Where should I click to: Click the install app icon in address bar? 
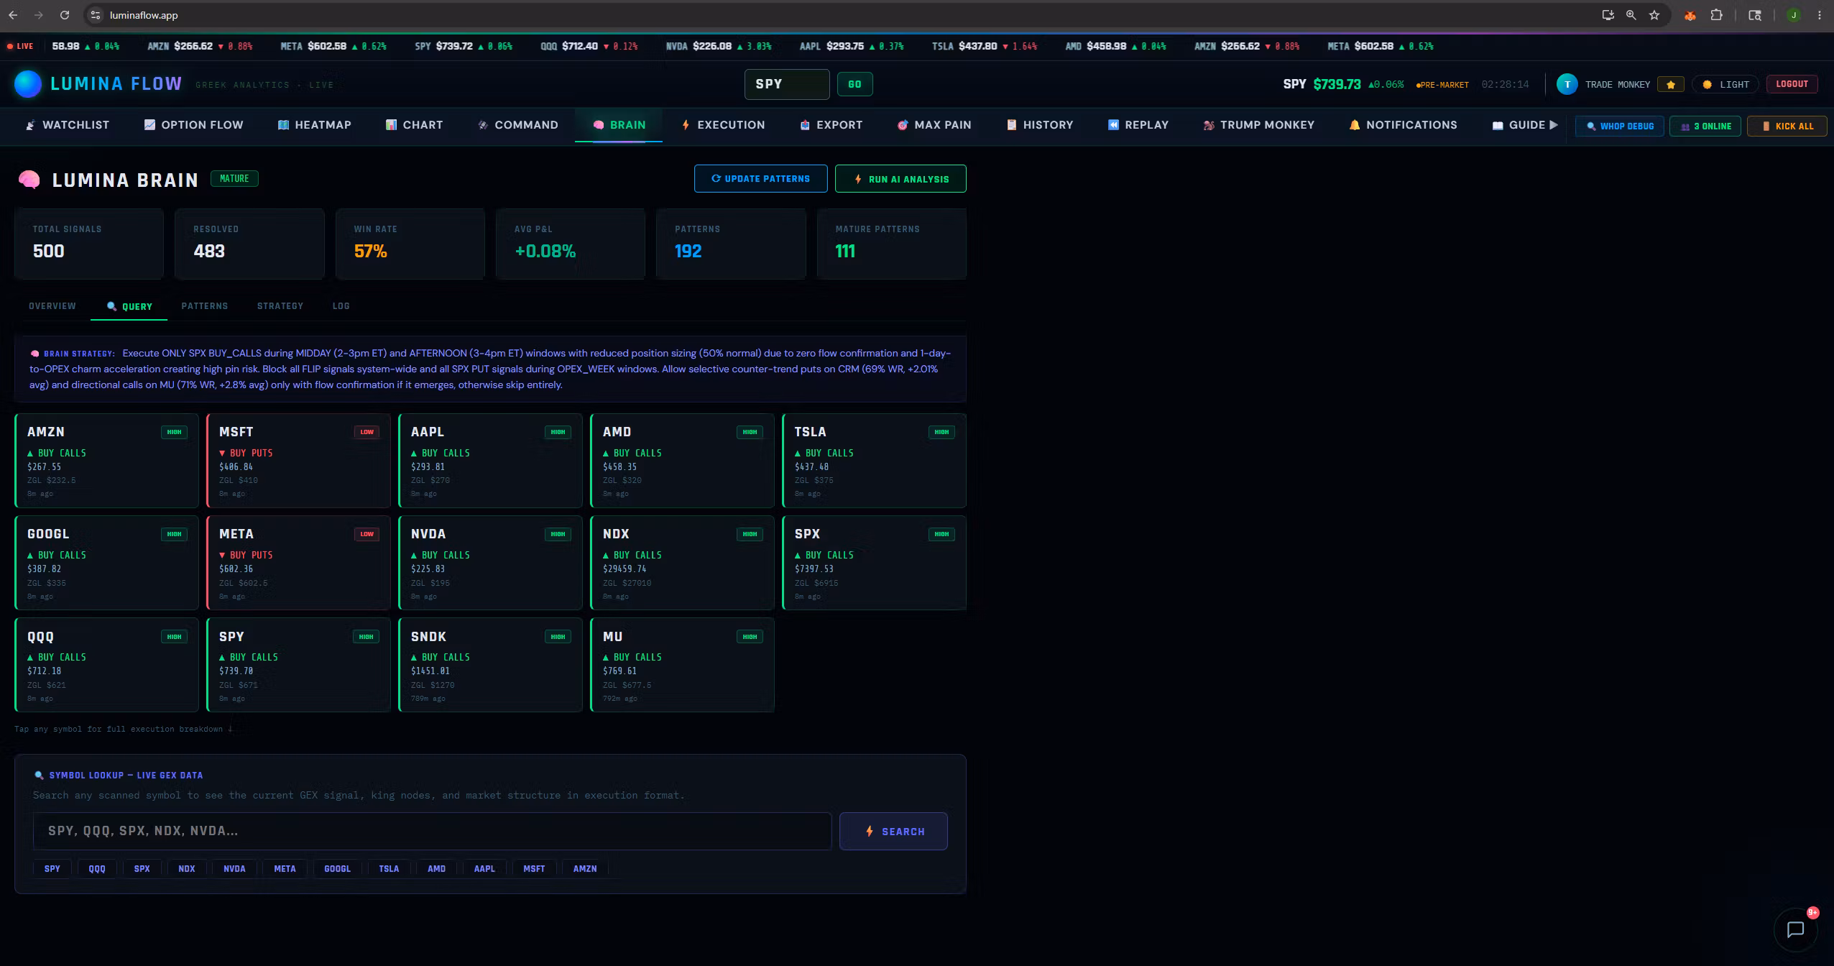point(1608,15)
